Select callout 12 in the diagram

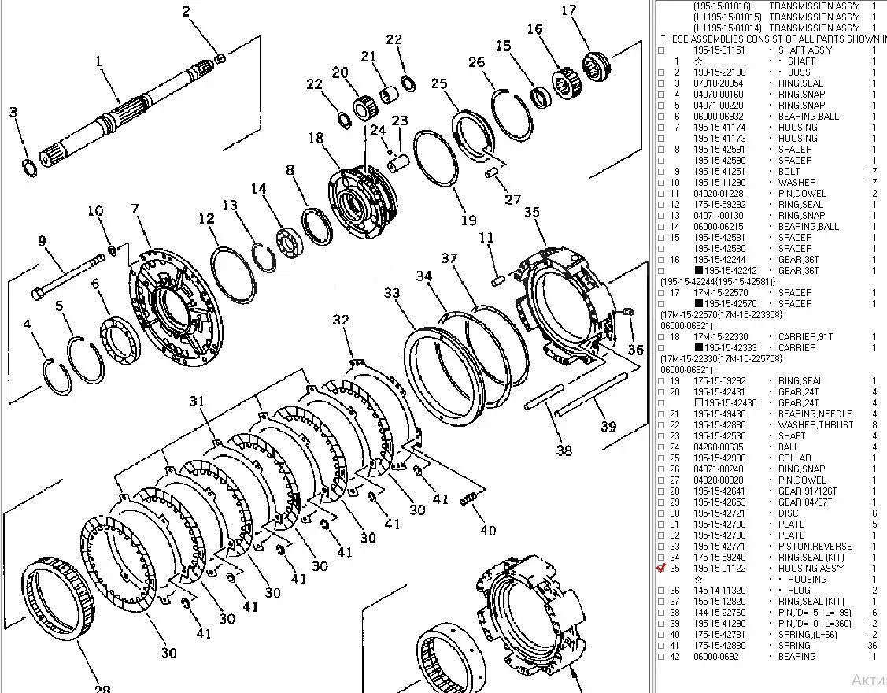(x=206, y=219)
